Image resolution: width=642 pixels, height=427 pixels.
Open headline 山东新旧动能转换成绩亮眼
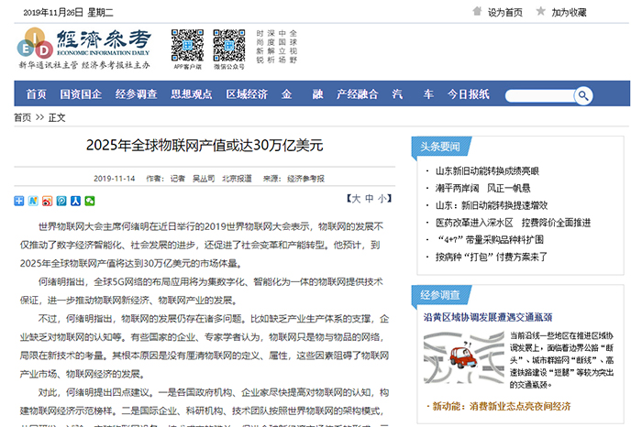(487, 170)
